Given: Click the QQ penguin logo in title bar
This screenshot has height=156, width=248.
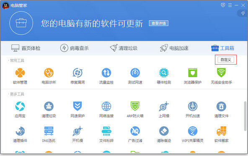Looking at the screenshot, I should (6, 6).
